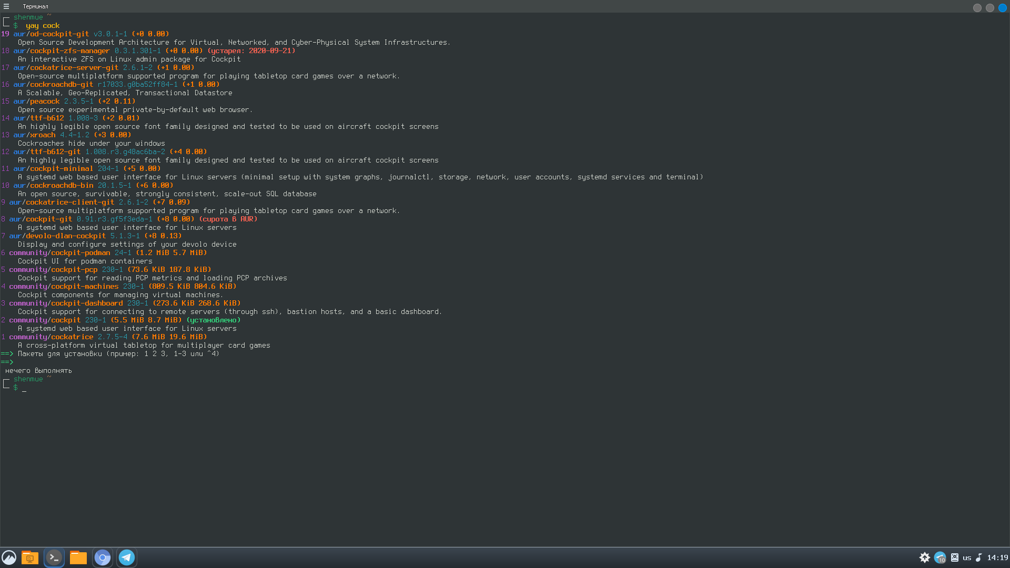Click the community/cockpit 230-1 installed line

[x=121, y=320]
